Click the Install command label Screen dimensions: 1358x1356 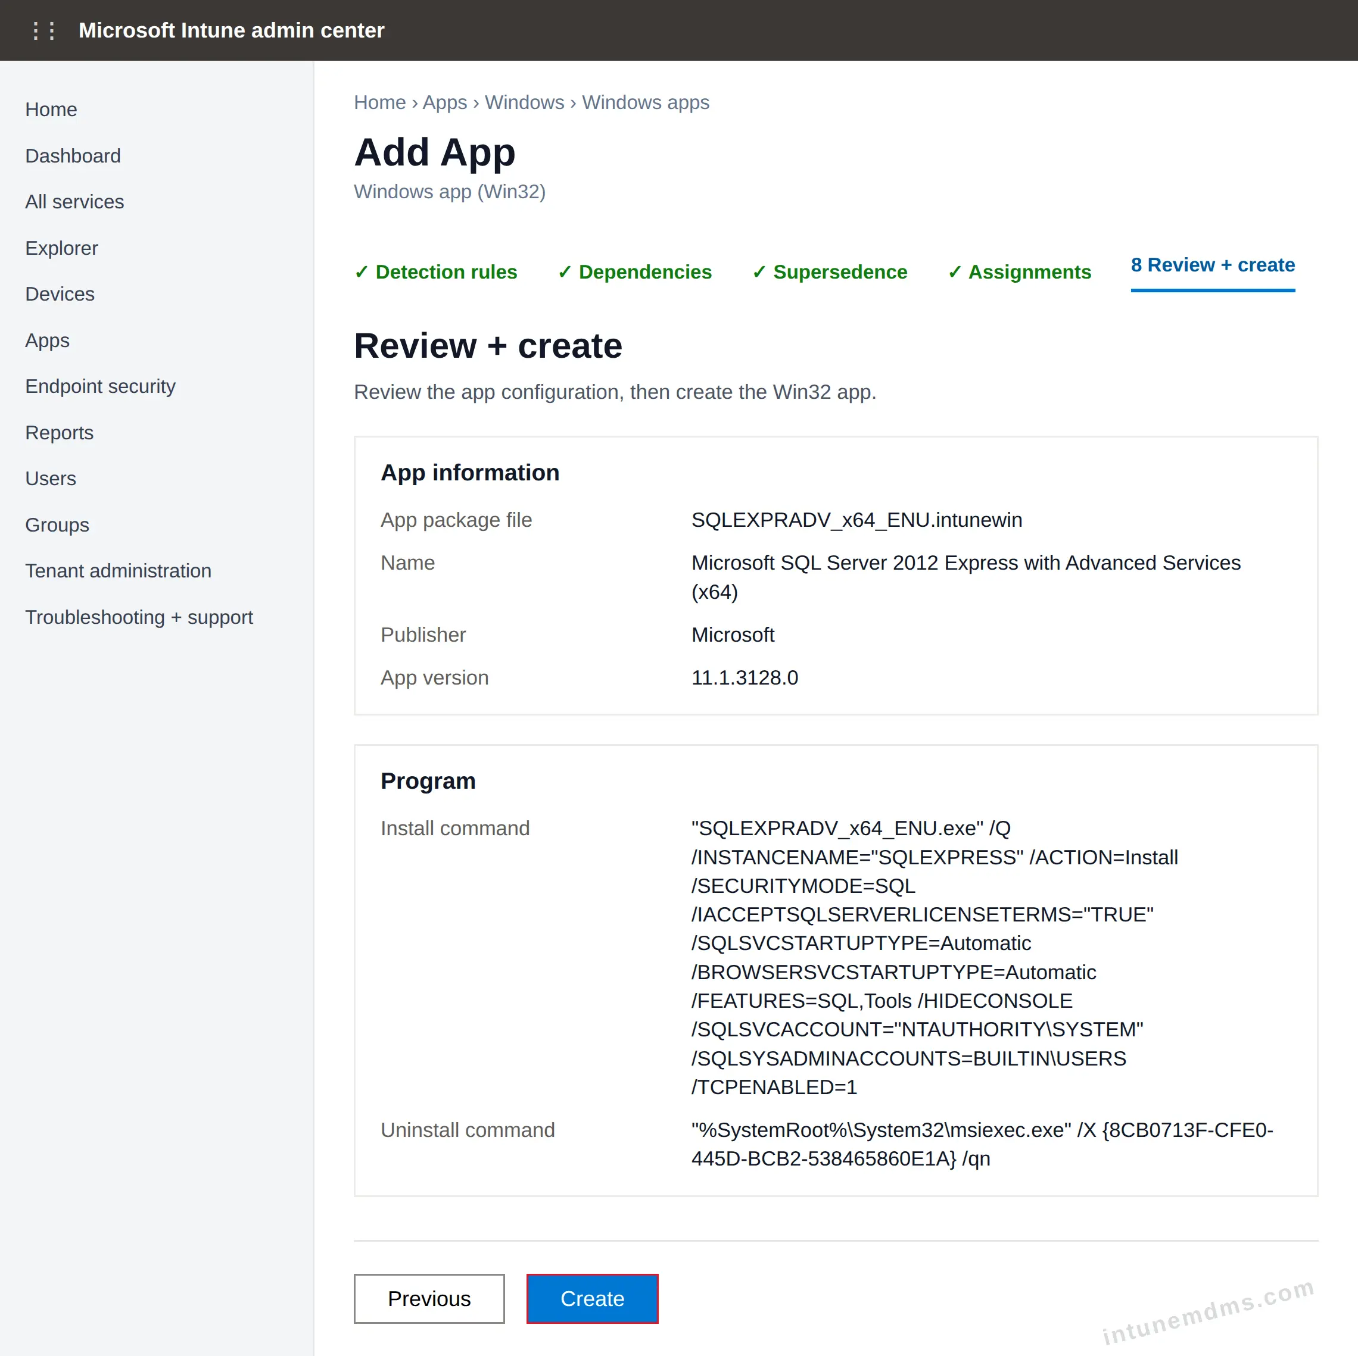[456, 829]
